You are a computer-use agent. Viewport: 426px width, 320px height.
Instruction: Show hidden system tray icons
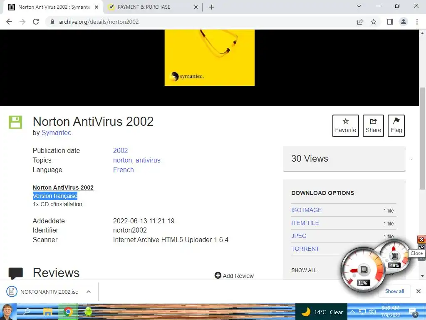point(352,312)
